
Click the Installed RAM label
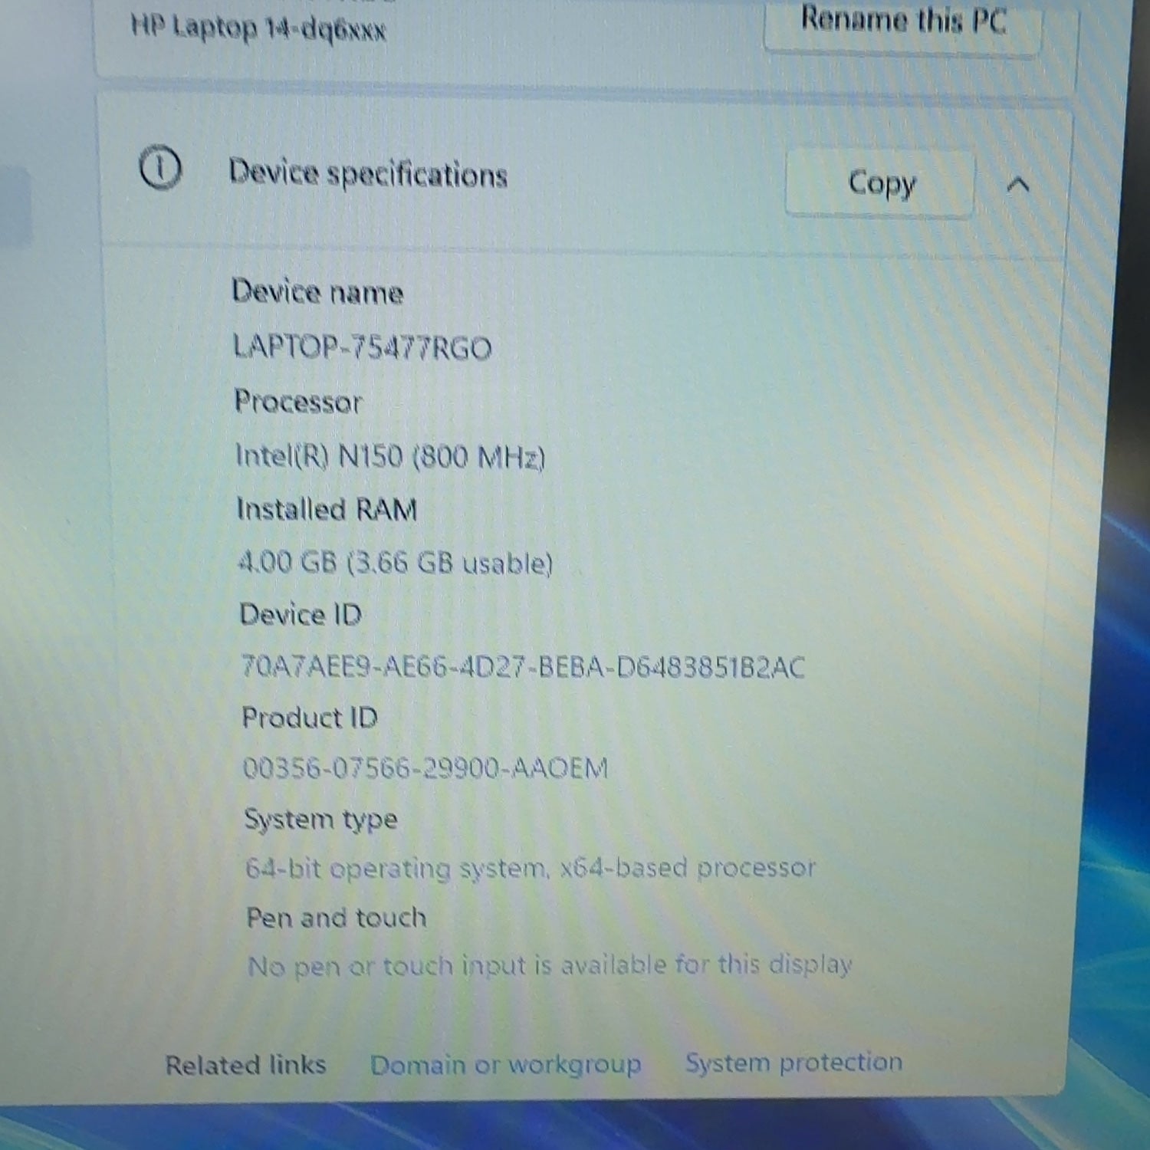(327, 509)
